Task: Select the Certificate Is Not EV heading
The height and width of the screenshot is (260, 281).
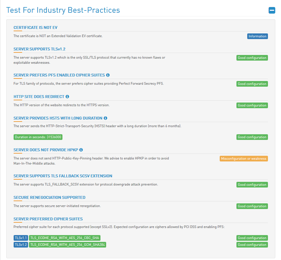Action: (35, 27)
